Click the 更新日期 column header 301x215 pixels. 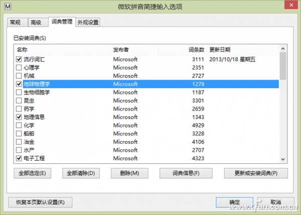(243, 50)
